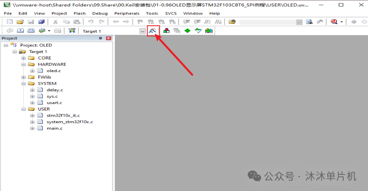Click the Batch Build stacked icon
The image size is (368, 191).
point(42,31)
